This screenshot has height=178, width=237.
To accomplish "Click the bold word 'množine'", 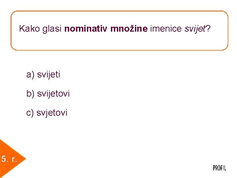I will point(129,29).
